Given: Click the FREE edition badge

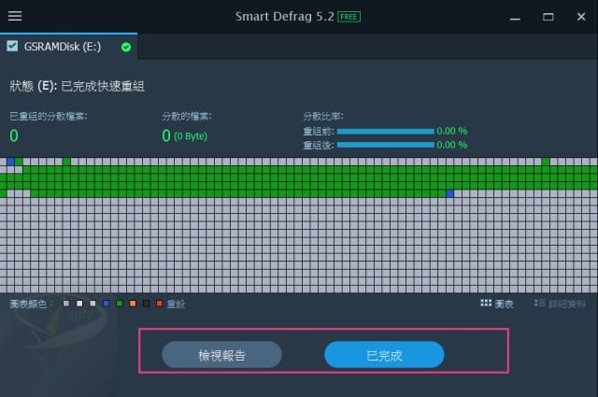Looking at the screenshot, I should (x=348, y=17).
